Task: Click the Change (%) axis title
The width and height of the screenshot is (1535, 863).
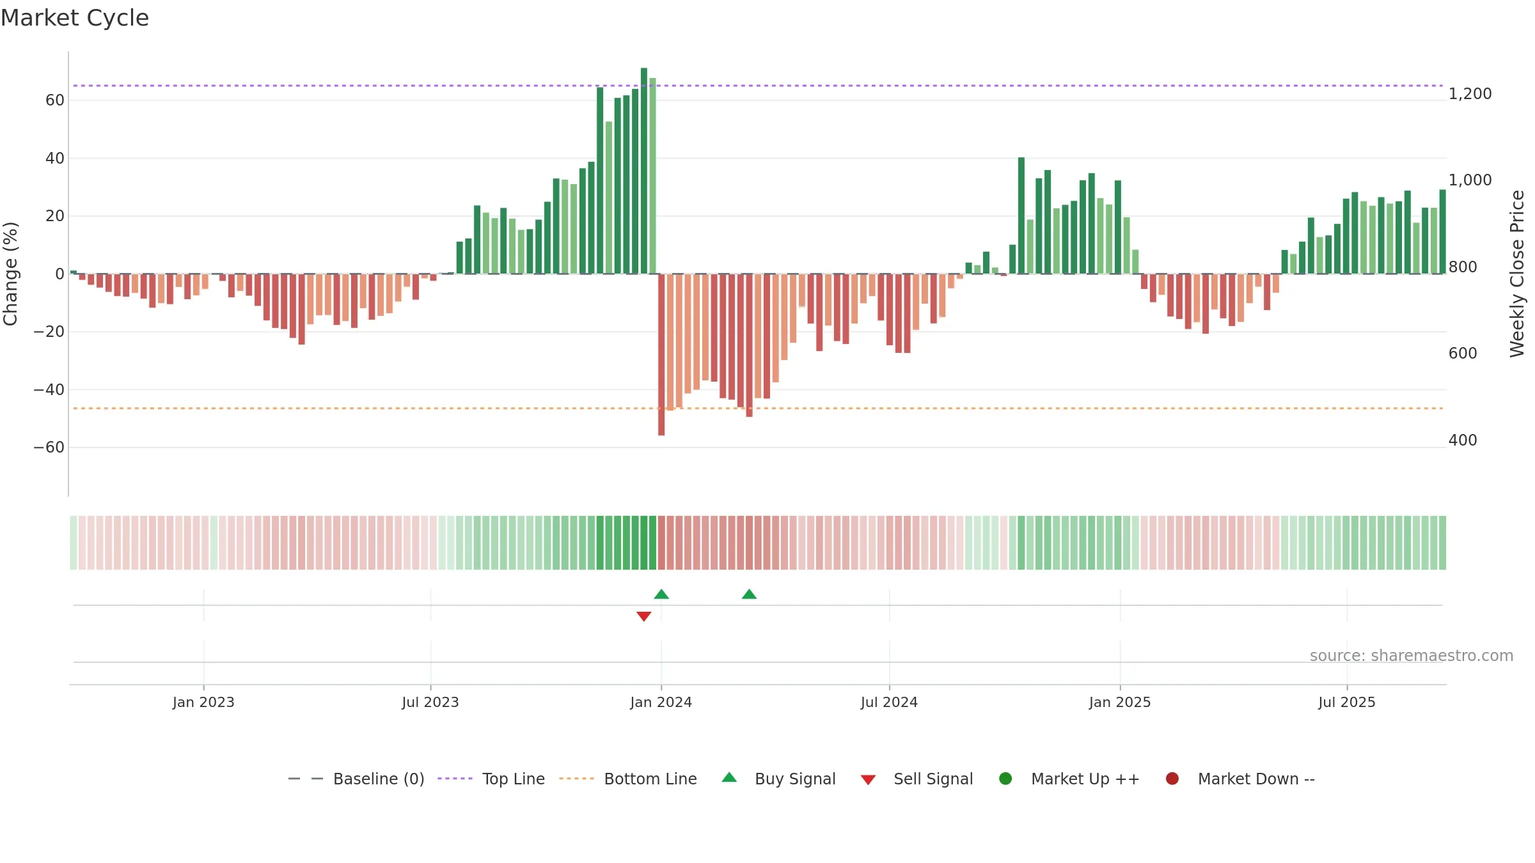Action: [x=11, y=274]
